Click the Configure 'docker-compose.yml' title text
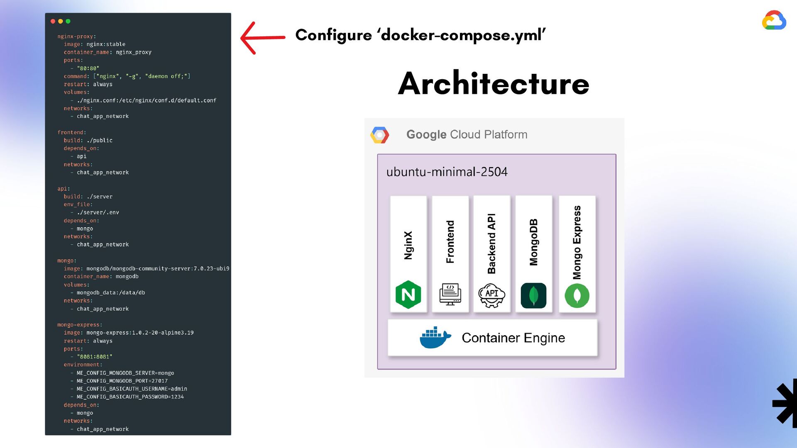797x448 pixels. tap(420, 35)
